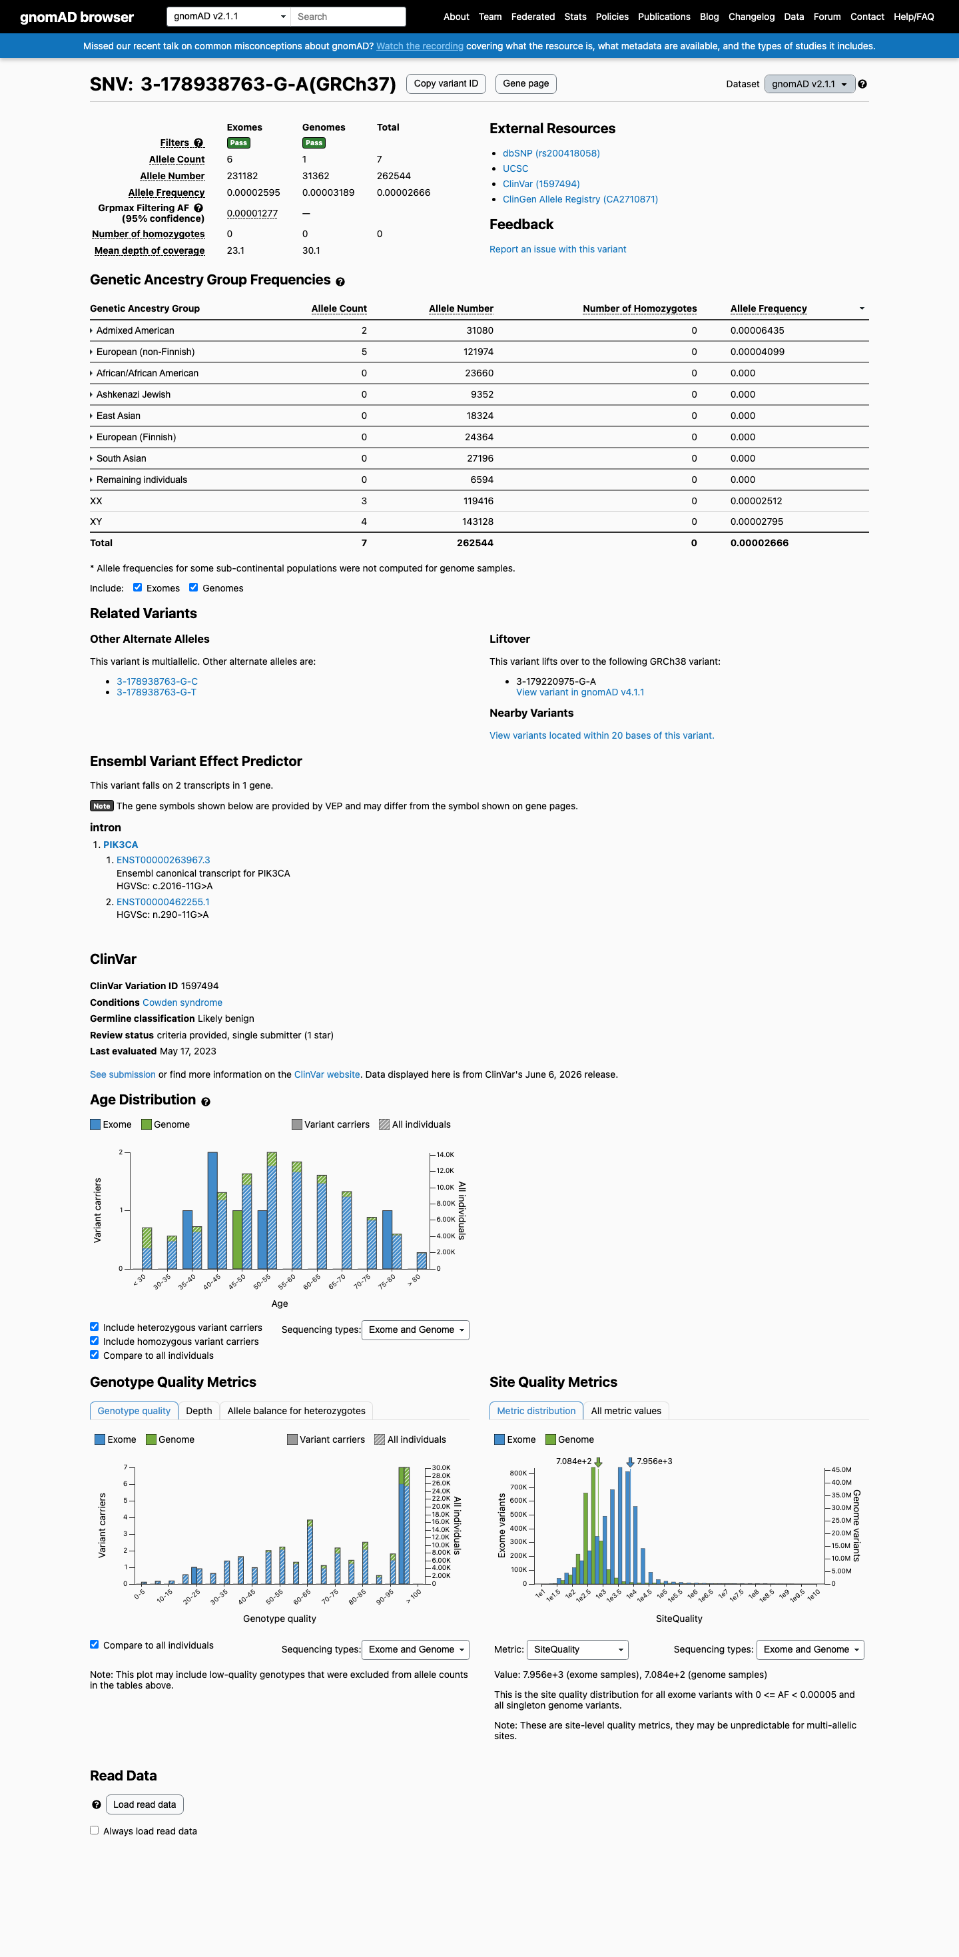Screen dimensions: 959x1957
Task: Open the Help/FAQ nav item
Action: [914, 17]
